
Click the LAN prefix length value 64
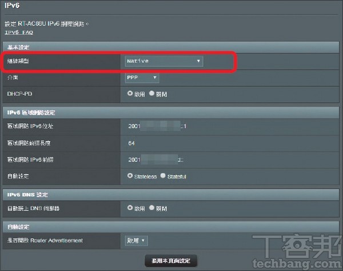tap(131, 143)
